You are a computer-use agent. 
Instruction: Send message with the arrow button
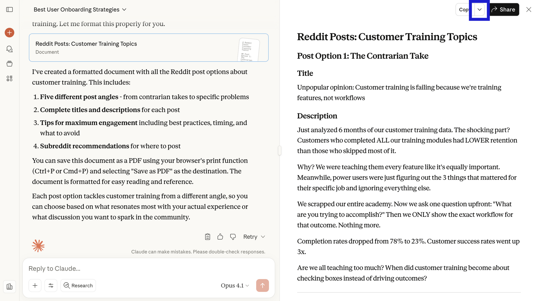262,285
